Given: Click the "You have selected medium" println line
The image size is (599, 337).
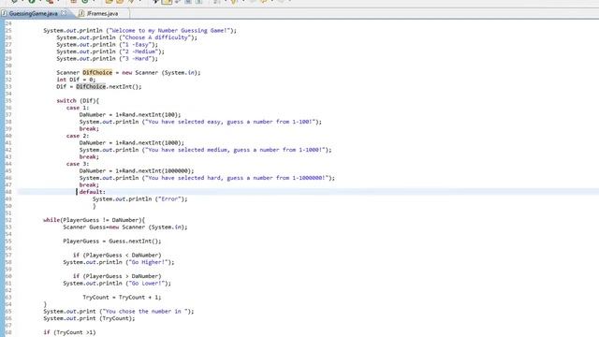Looking at the screenshot, I should click(206, 150).
